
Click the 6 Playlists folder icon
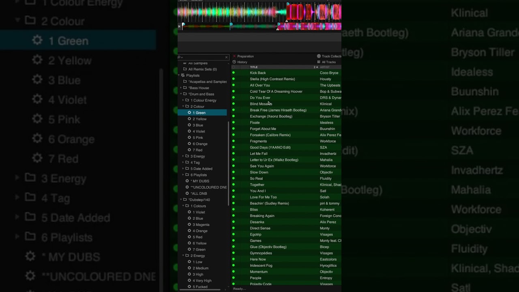[x=187, y=175]
